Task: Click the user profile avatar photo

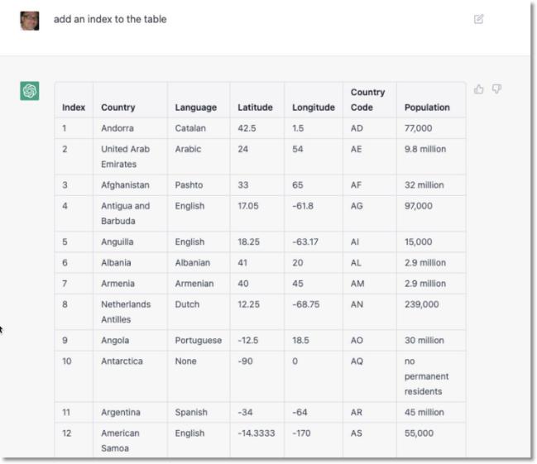Action: [30, 20]
